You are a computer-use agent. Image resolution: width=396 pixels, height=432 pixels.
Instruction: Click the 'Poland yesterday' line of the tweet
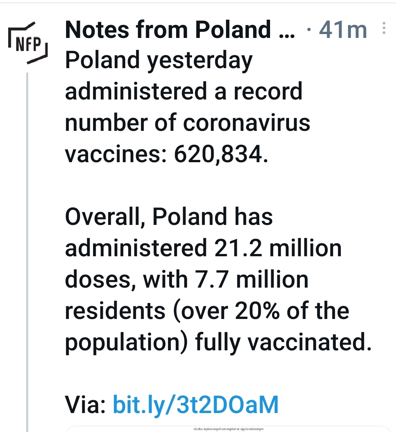click(159, 61)
